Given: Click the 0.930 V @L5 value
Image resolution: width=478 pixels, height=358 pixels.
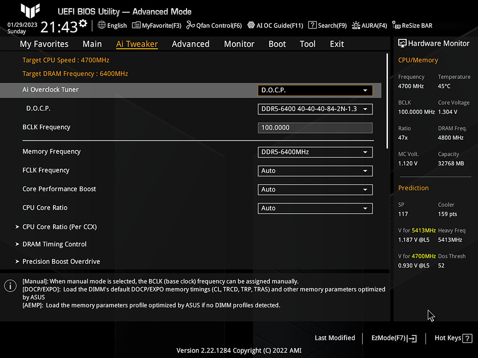Looking at the screenshot, I should [414, 265].
